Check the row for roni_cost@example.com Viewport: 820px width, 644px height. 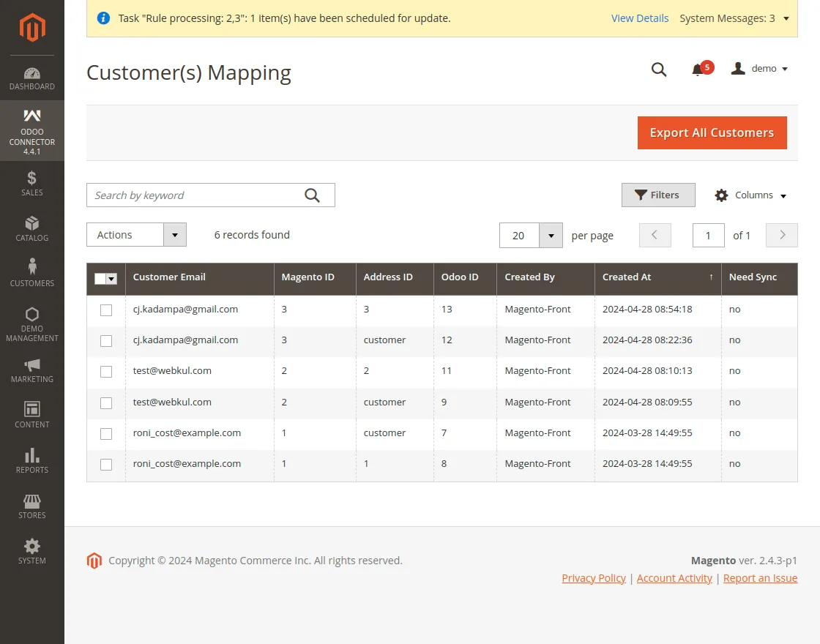[106, 434]
